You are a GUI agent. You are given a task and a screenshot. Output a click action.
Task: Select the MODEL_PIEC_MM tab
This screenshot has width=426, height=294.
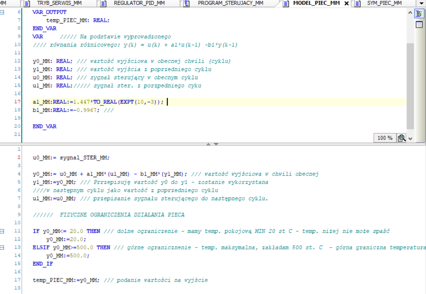pos(316,3)
